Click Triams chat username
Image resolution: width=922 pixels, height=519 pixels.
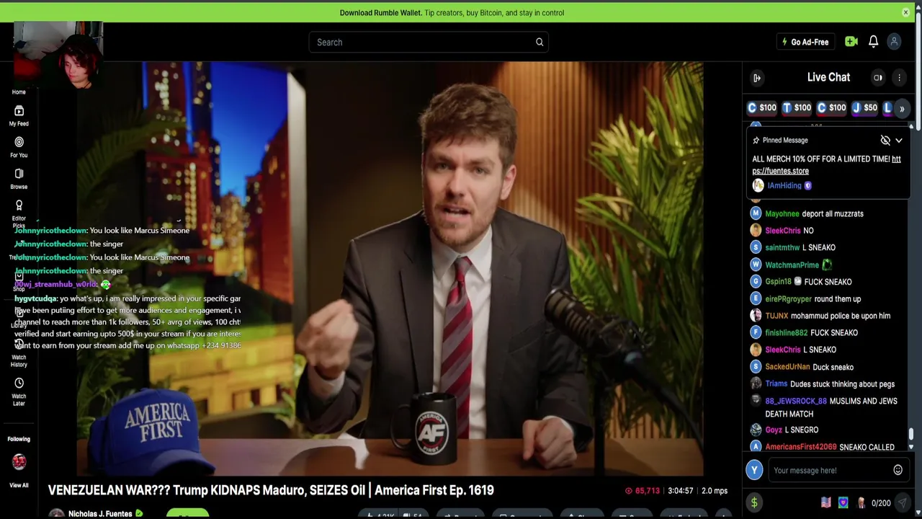coord(776,384)
